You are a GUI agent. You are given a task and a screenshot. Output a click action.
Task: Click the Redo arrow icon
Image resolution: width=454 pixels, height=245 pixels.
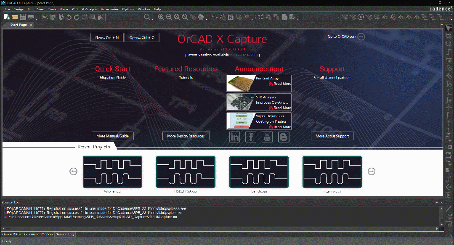(77, 17)
